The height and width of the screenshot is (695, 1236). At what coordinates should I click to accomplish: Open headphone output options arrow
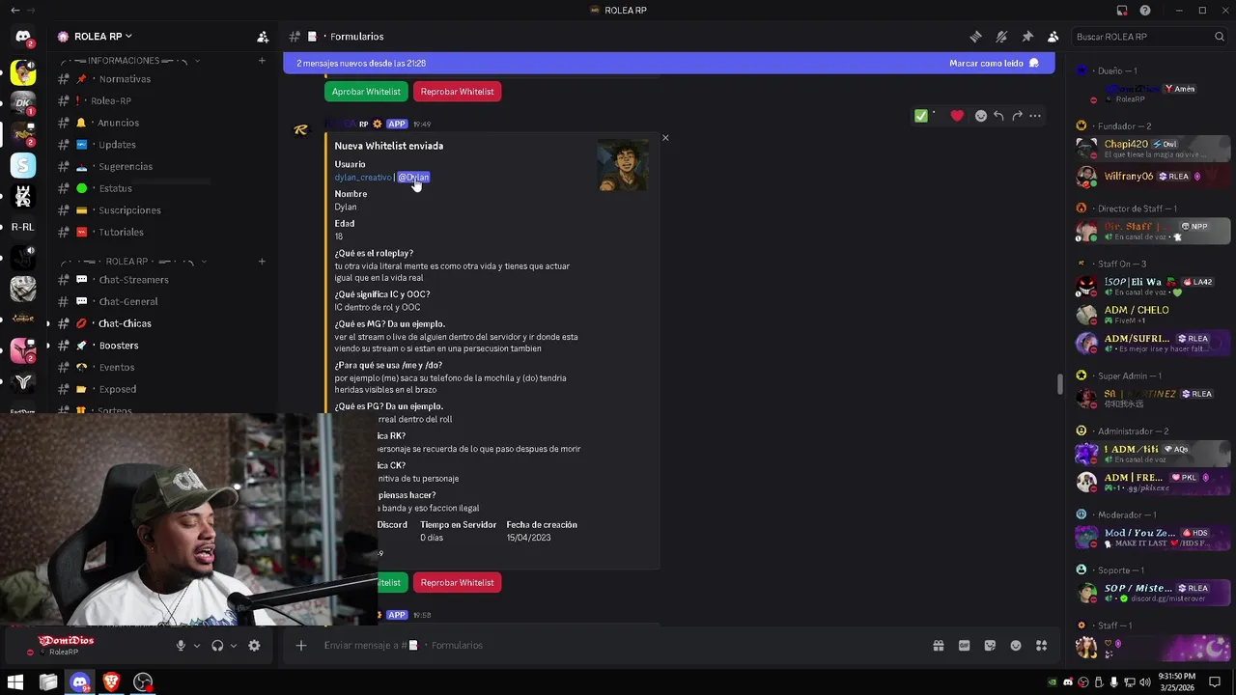click(x=234, y=646)
